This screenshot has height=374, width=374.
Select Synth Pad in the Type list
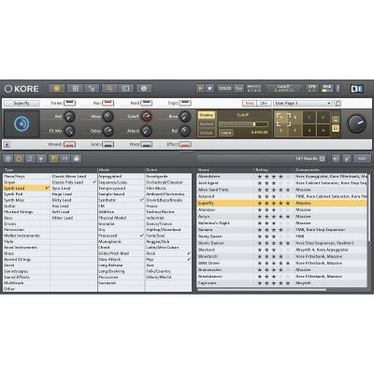(x=26, y=194)
